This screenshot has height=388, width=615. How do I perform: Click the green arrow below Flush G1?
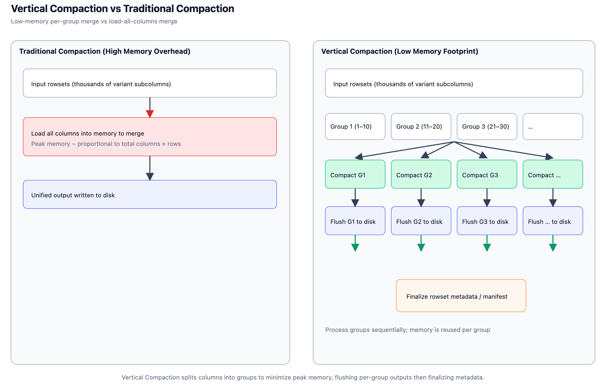[x=355, y=247]
